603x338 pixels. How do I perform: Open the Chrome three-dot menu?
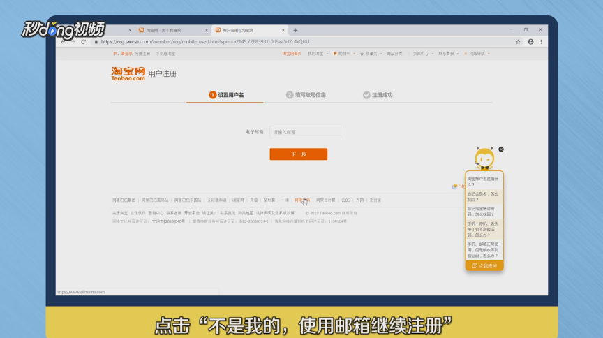[x=541, y=42]
